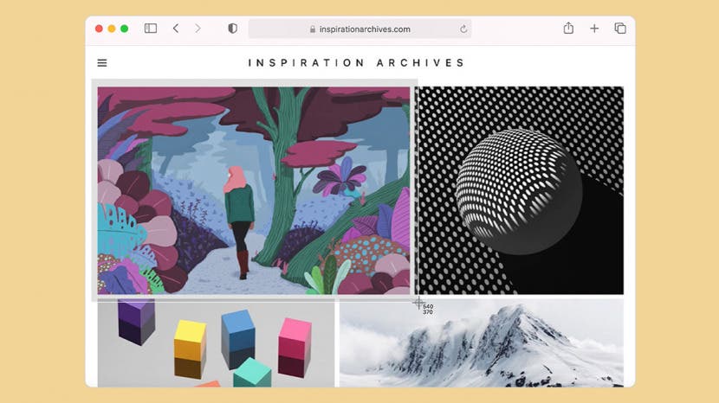Go forward to the next page

pos(198,29)
